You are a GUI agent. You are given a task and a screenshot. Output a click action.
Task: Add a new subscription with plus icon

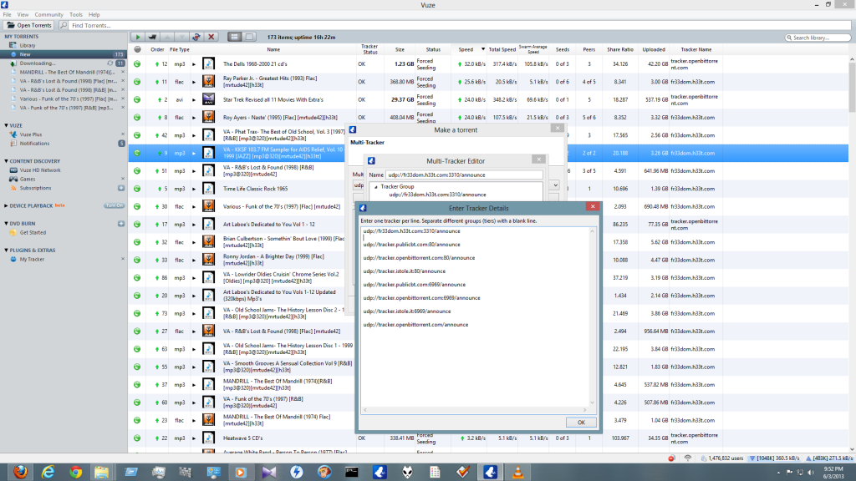(121, 188)
